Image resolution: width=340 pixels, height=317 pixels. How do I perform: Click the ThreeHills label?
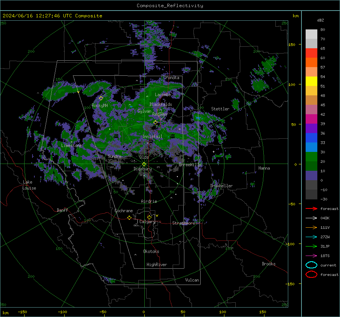pyautogui.click(x=190, y=165)
